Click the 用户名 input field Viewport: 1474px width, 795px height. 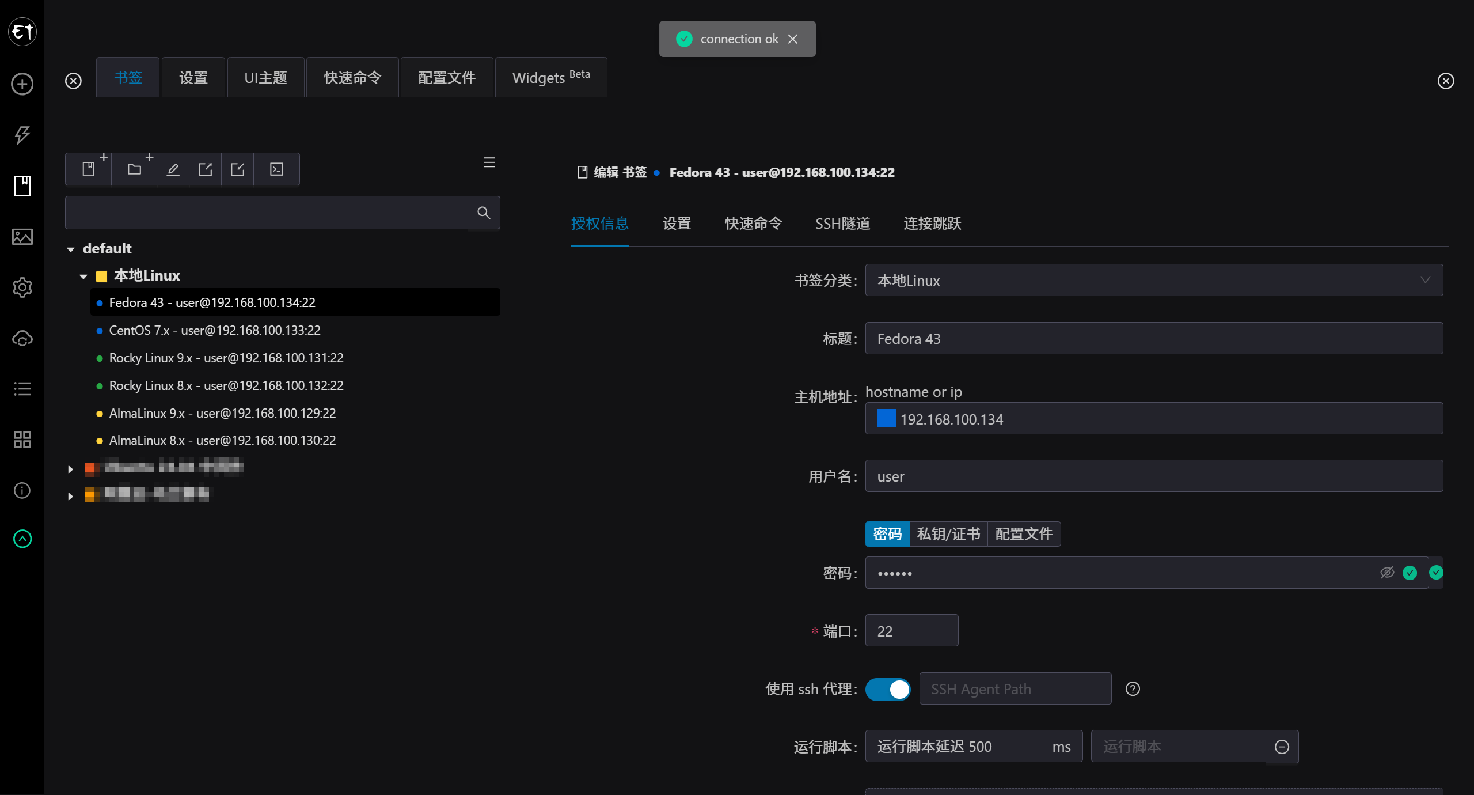(1154, 476)
